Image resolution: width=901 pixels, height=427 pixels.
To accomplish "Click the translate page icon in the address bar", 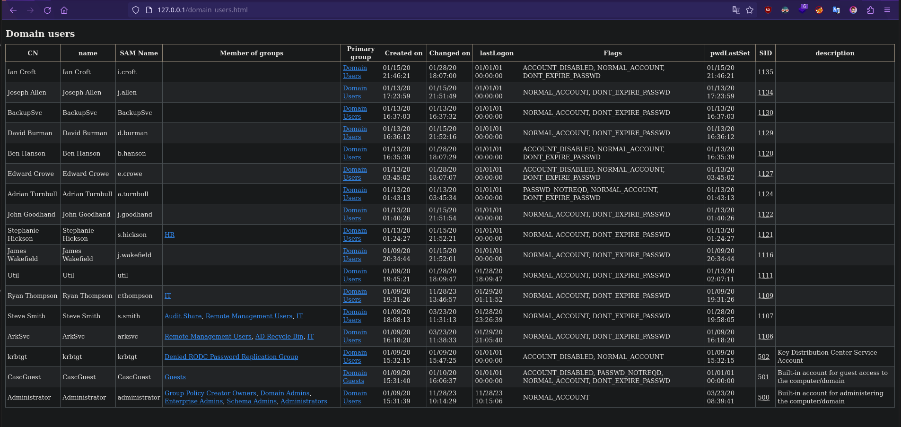I will pos(736,10).
